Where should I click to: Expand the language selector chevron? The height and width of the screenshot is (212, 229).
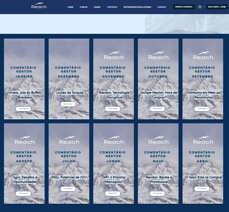[x=204, y=7]
